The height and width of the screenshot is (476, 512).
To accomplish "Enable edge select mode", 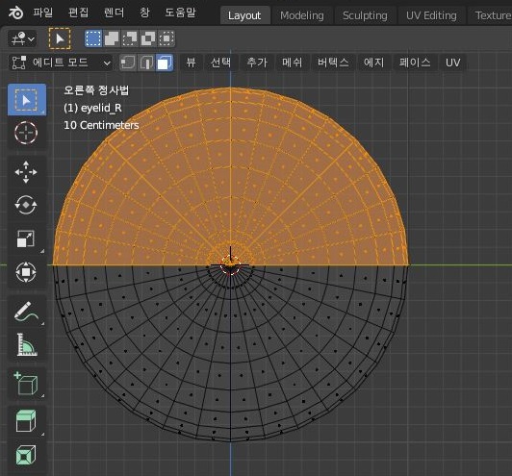I will coord(146,63).
